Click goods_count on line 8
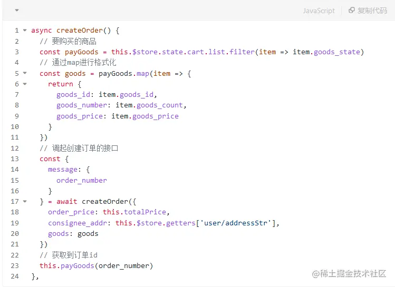The image size is (395, 287). coord(159,105)
